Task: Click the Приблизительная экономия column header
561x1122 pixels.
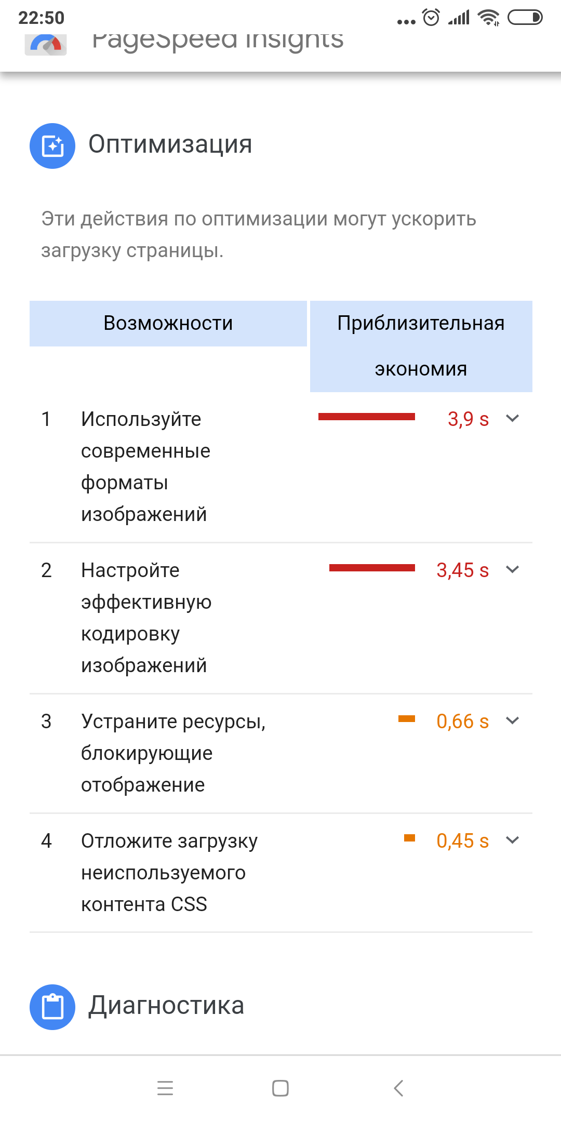Action: click(421, 346)
